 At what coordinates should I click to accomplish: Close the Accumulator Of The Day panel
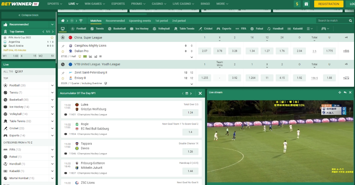point(200,93)
